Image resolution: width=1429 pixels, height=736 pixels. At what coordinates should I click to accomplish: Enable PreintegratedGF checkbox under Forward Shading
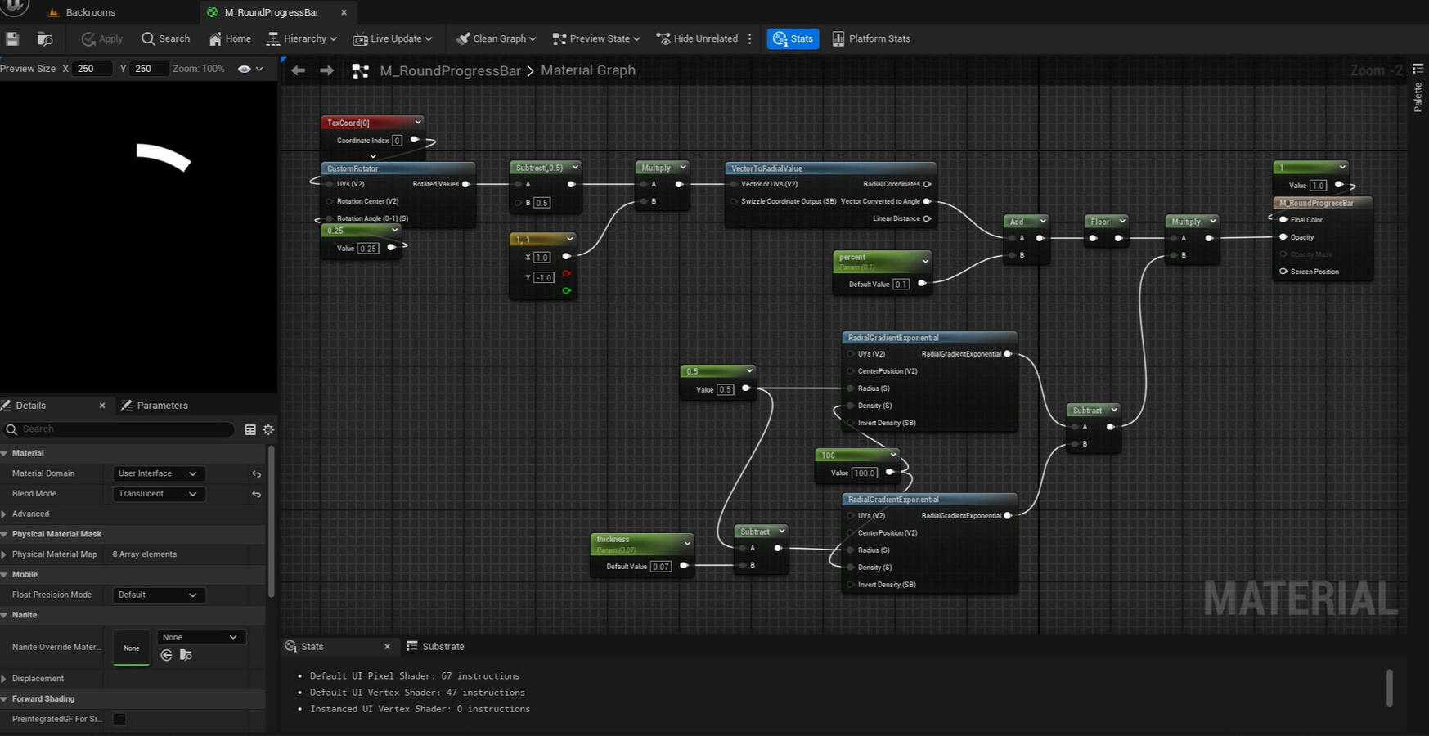click(x=119, y=719)
